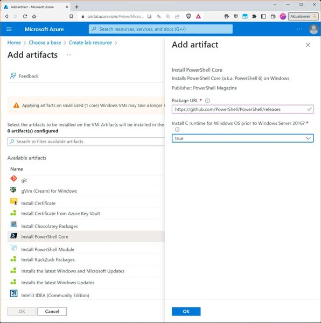This screenshot has width=321, height=323.
Task: Open the browser wallet icon
Action: tap(273, 16)
